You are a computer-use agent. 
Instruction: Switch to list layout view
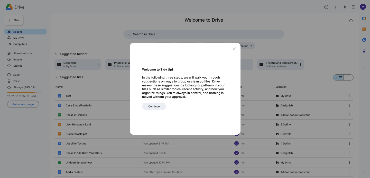coord(338,77)
